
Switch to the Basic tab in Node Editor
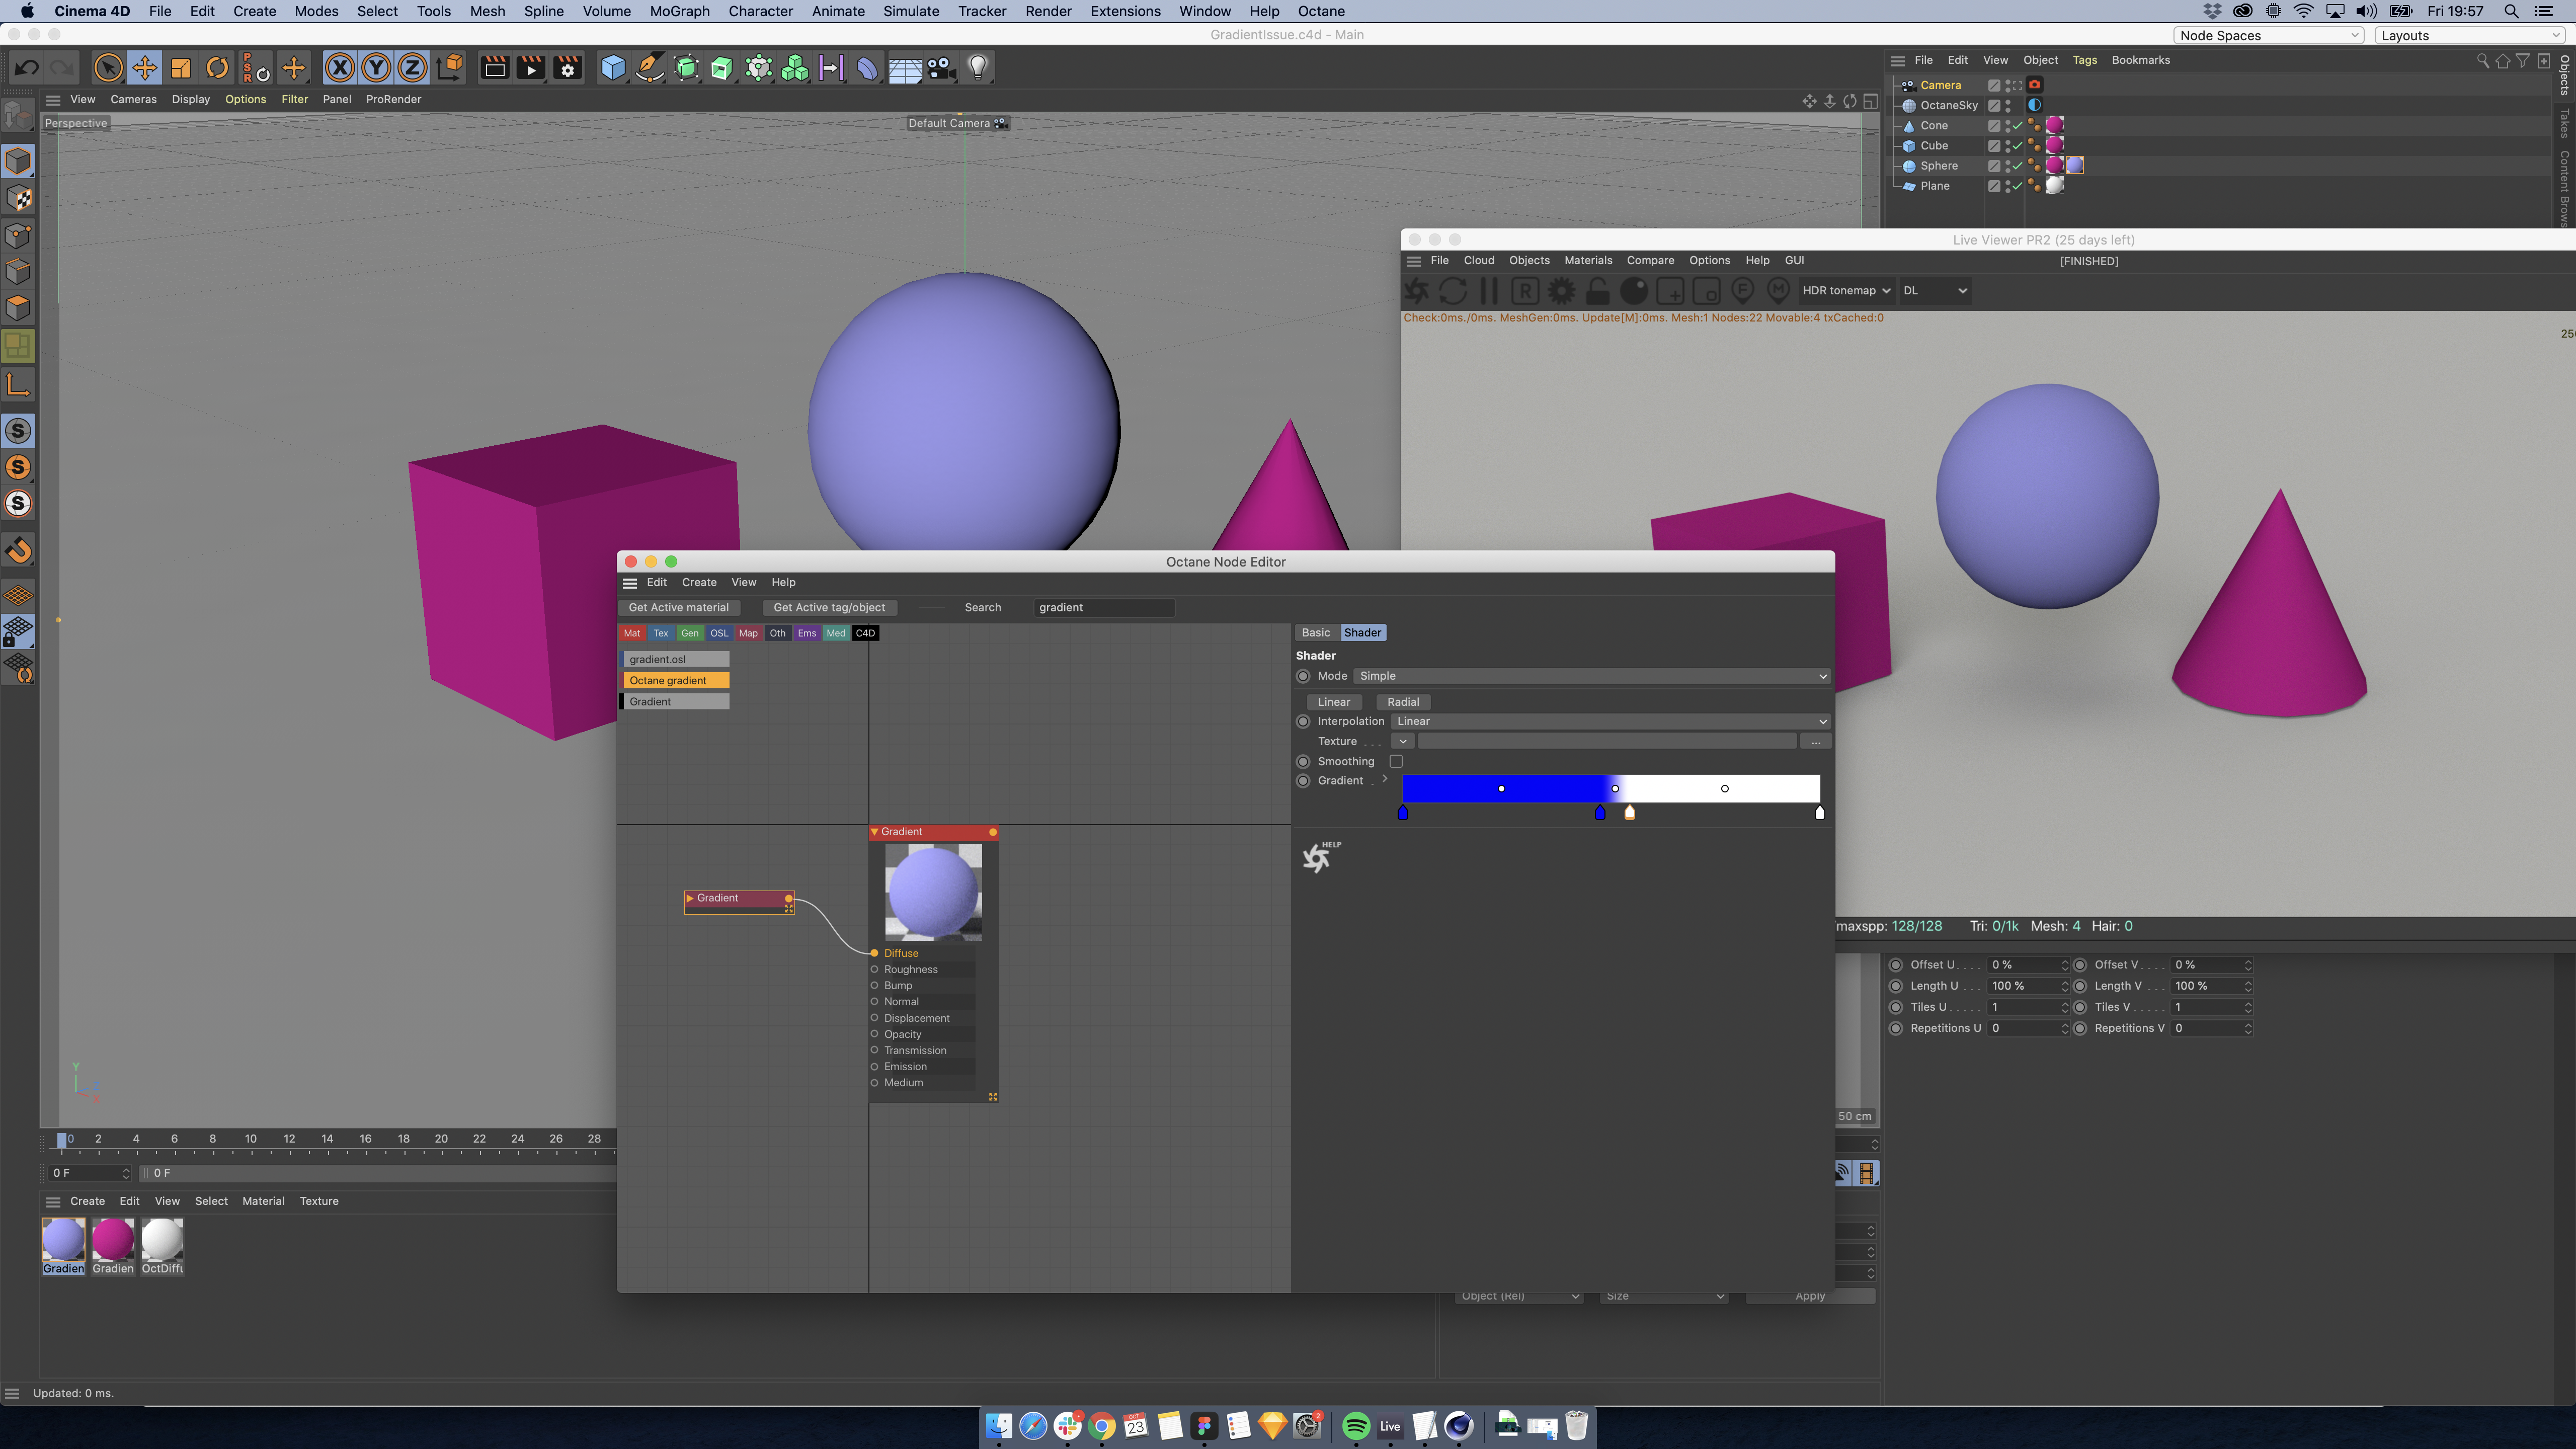pyautogui.click(x=1315, y=633)
